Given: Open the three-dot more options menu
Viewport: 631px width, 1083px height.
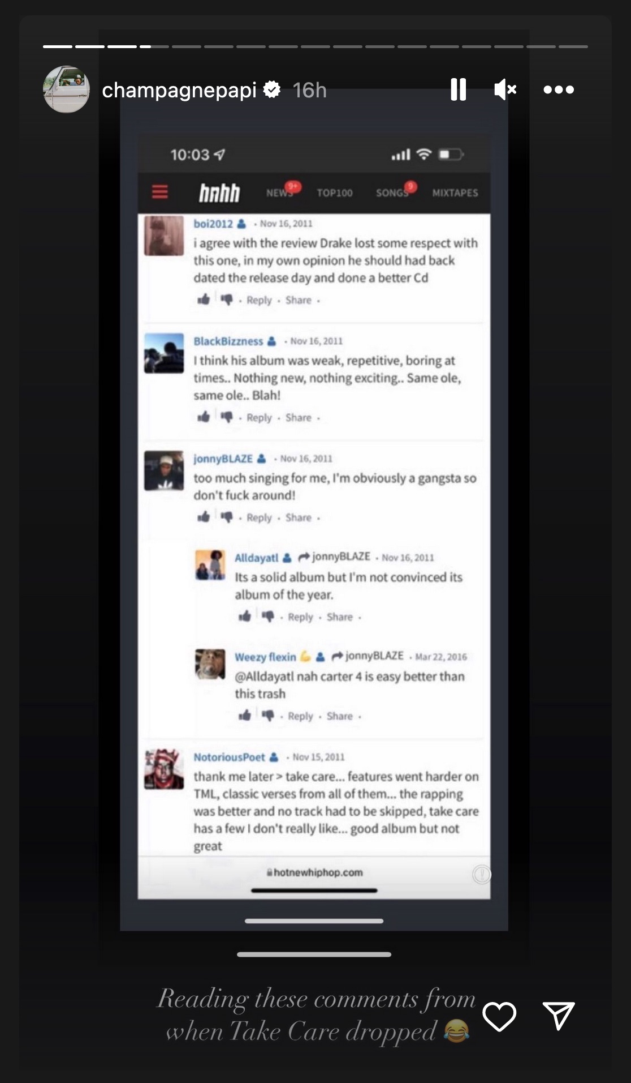Looking at the screenshot, I should click(x=559, y=89).
